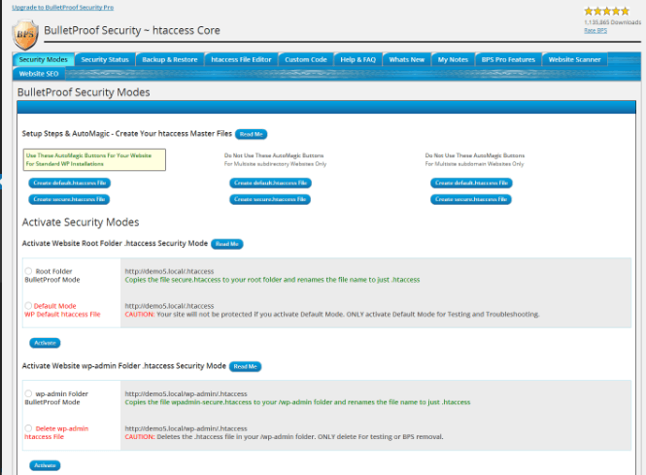Open the Help & FAQ tab
The height and width of the screenshot is (475, 646).
358,59
